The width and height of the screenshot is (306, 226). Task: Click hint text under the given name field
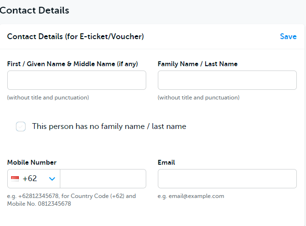pyautogui.click(x=48, y=98)
